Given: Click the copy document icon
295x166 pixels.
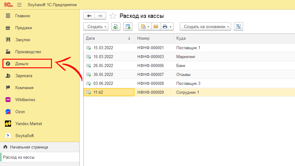Looking at the screenshot, I should (116, 27).
